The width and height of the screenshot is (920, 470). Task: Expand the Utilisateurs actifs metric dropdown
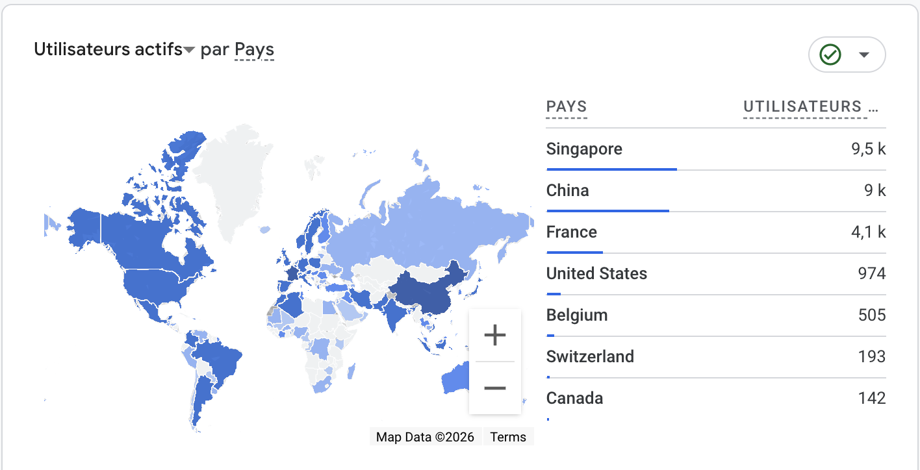pyautogui.click(x=189, y=50)
